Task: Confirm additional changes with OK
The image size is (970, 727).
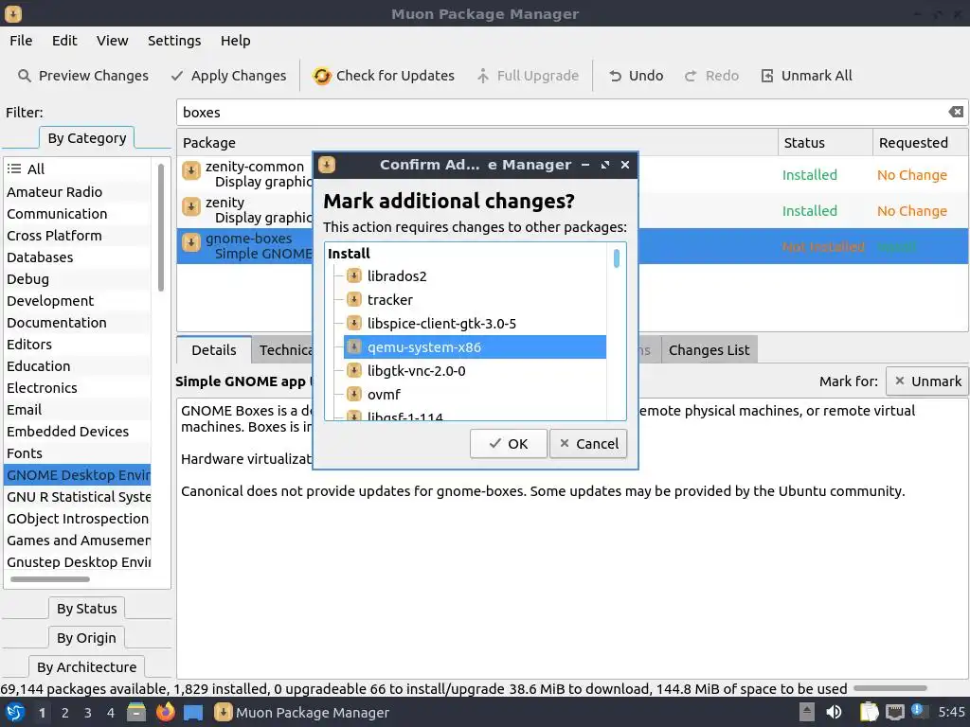Action: (509, 444)
